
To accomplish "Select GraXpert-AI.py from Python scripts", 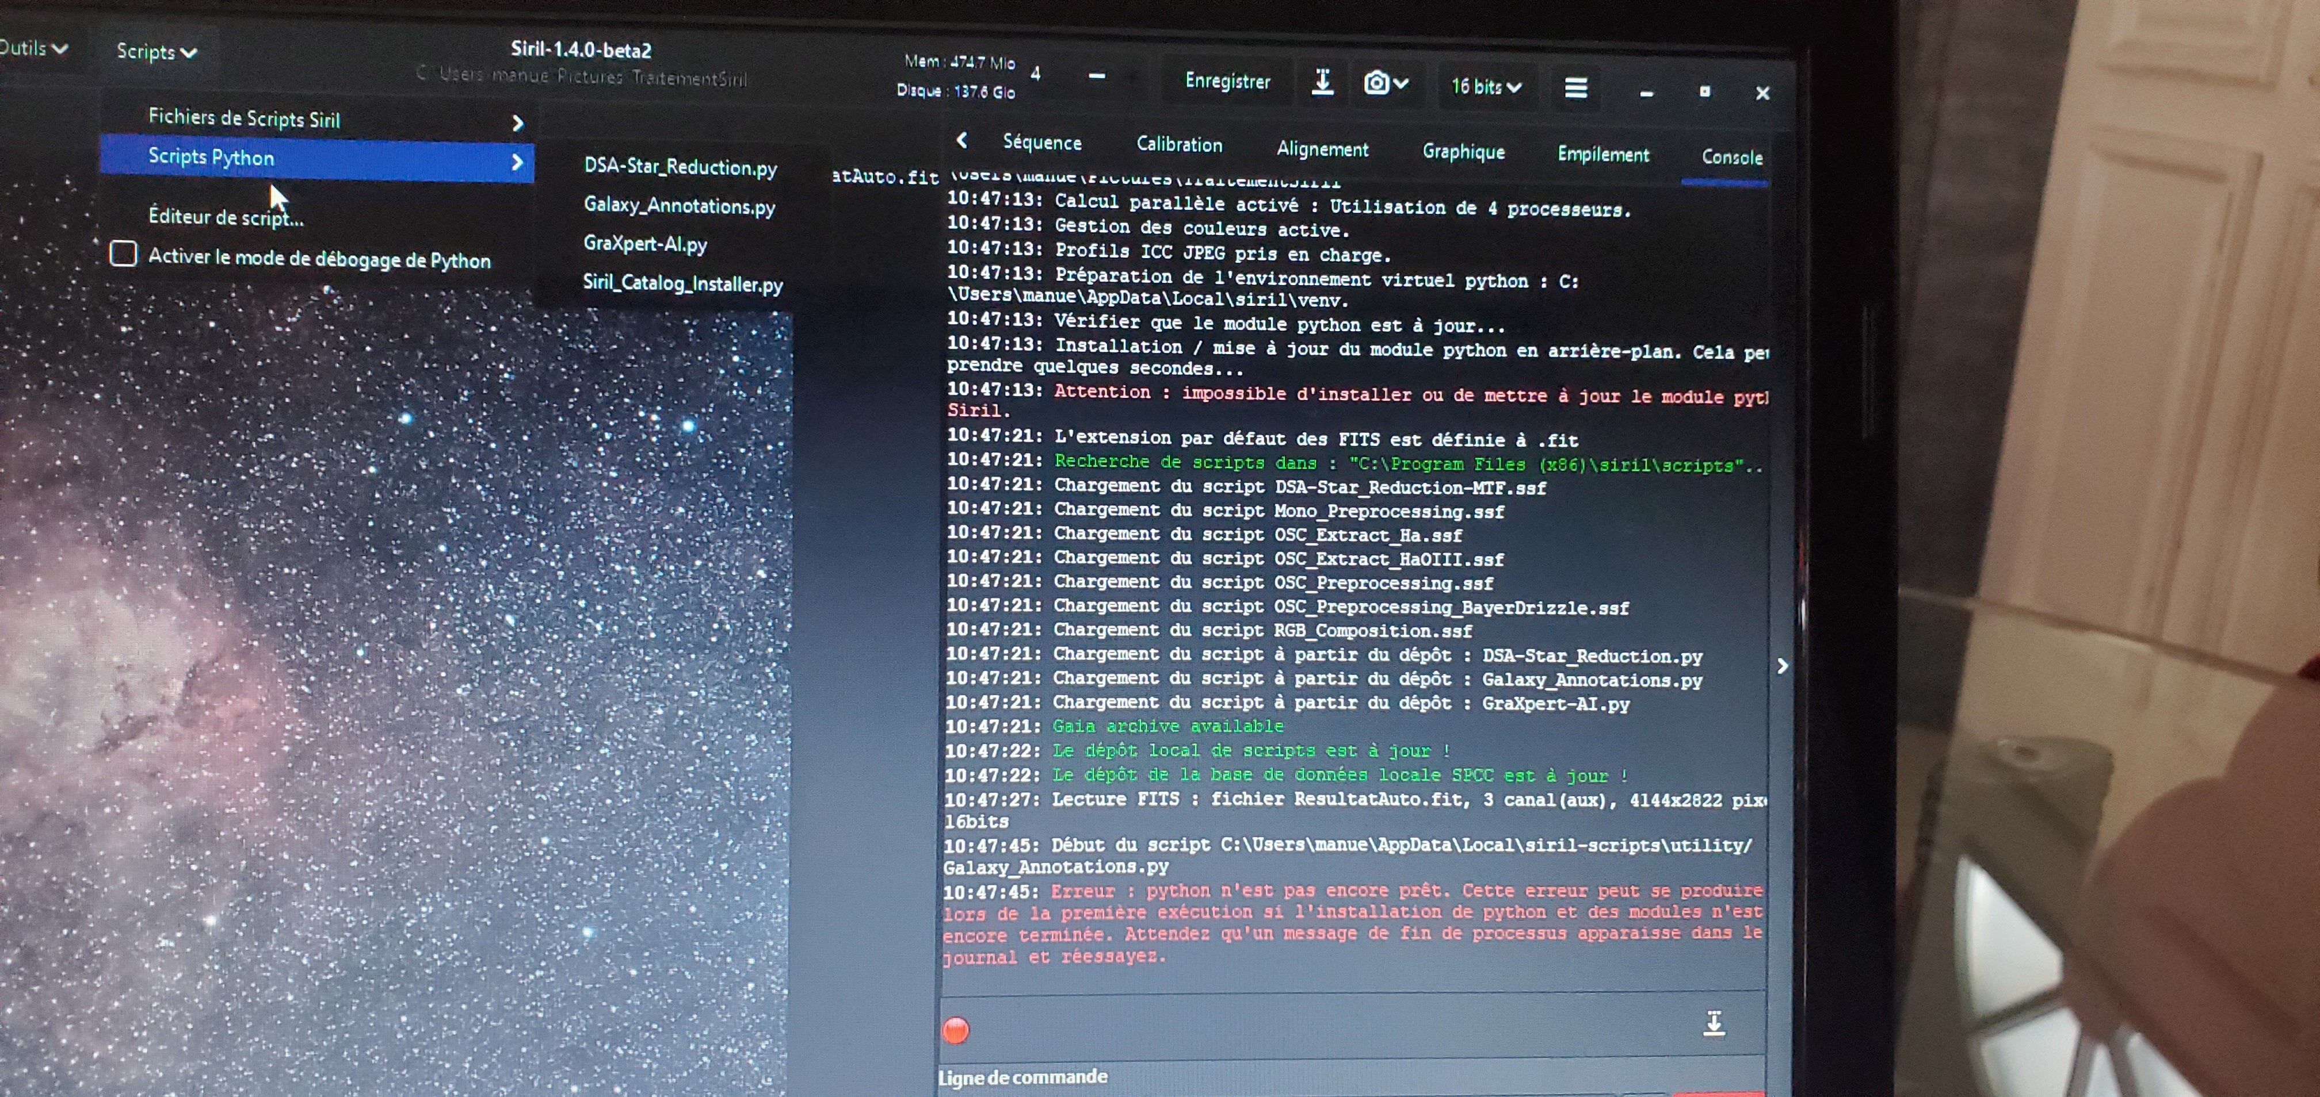I will 645,244.
